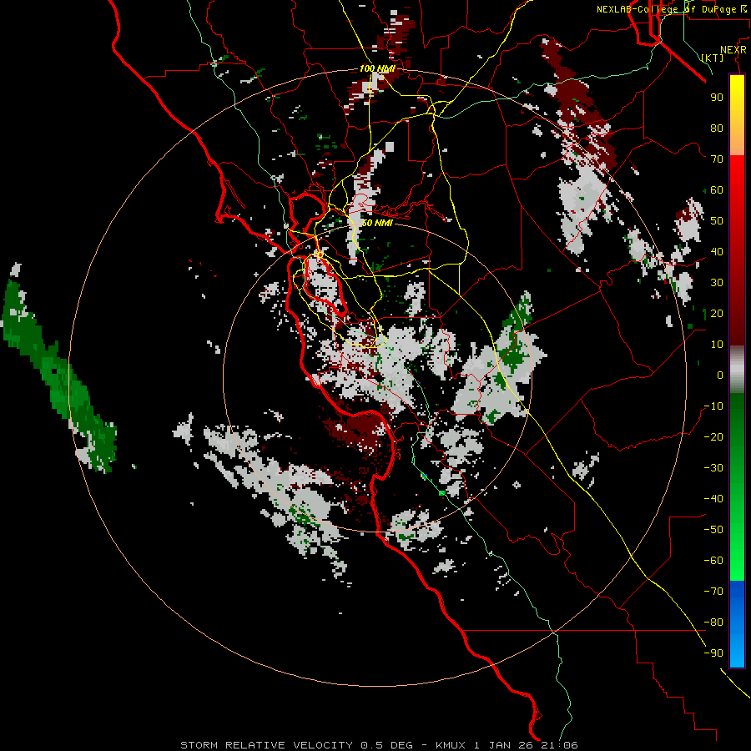Viewport: 751px width, 751px height.
Task: Click the 90 value on velocity scale
Action: 717,98
